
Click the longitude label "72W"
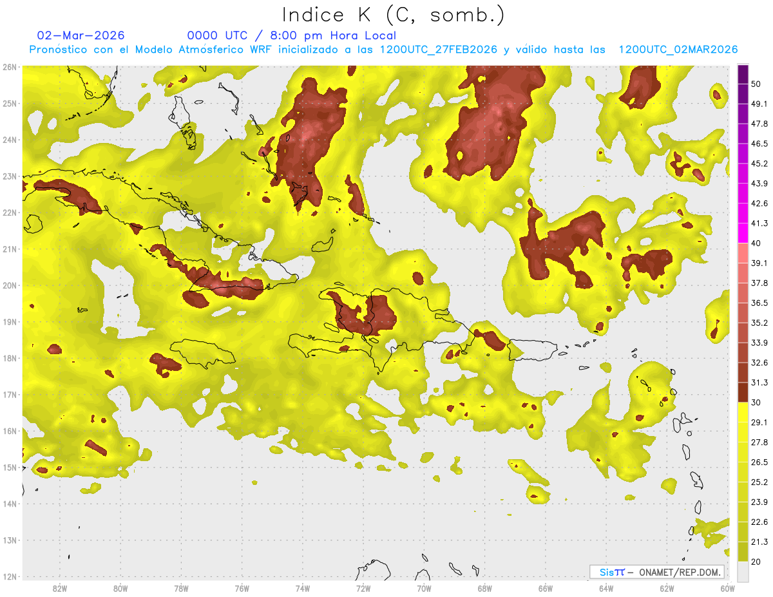point(363,588)
